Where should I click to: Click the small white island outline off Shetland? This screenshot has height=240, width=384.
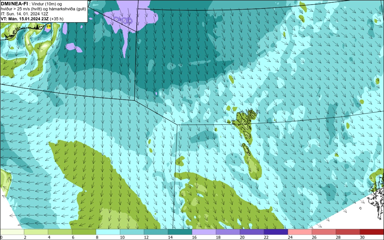tap(361, 208)
